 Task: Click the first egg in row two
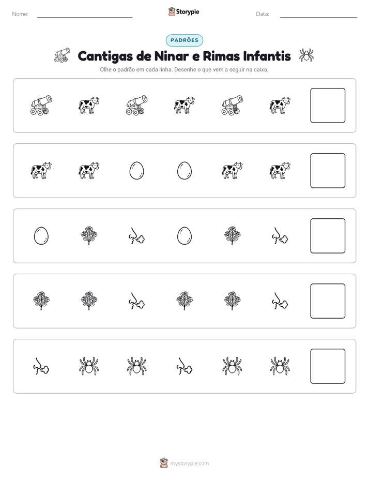137,171
